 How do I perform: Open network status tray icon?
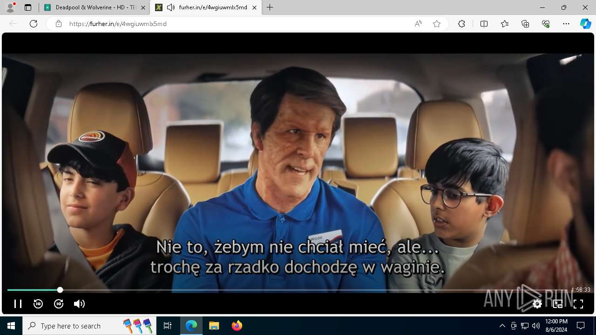pyautogui.click(x=525, y=326)
